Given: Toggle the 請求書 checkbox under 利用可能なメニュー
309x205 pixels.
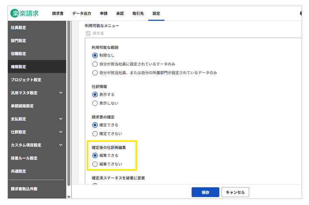Looking at the screenshot, I should point(88,33).
